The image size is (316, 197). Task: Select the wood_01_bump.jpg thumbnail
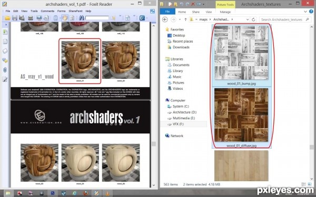(x=241, y=53)
